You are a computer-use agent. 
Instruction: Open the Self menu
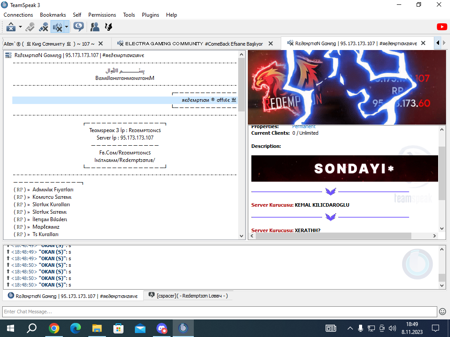pyautogui.click(x=77, y=15)
